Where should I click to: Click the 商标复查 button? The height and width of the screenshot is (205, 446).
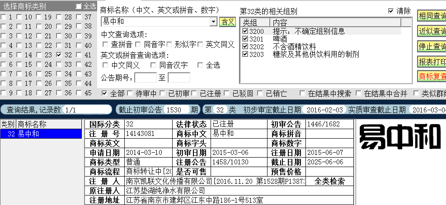[432, 76]
